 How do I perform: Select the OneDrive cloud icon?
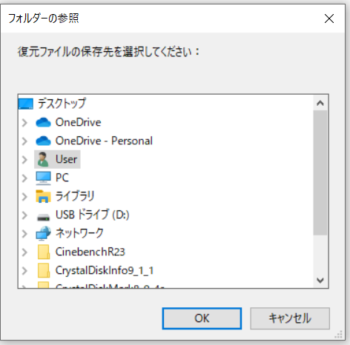pyautogui.click(x=43, y=122)
